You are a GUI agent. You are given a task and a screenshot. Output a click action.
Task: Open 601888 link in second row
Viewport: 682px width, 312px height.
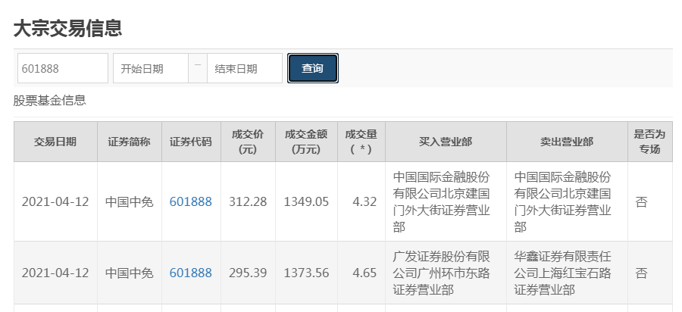coord(190,273)
